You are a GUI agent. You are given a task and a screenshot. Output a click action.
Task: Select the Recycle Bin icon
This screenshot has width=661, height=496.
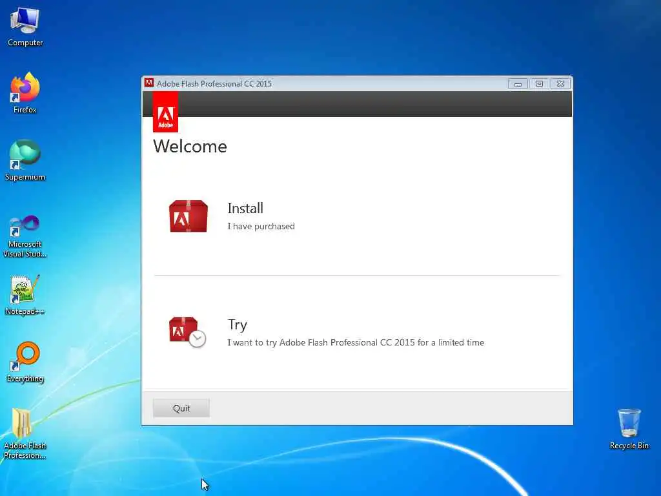629,429
